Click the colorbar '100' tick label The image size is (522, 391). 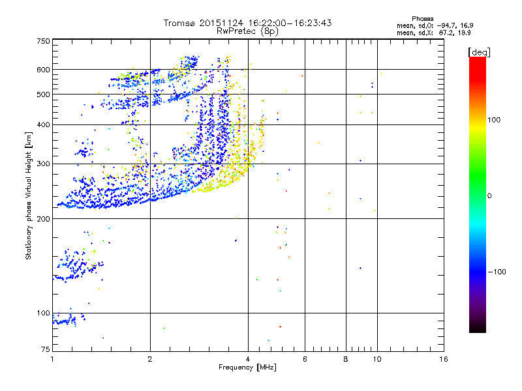pyautogui.click(x=494, y=120)
